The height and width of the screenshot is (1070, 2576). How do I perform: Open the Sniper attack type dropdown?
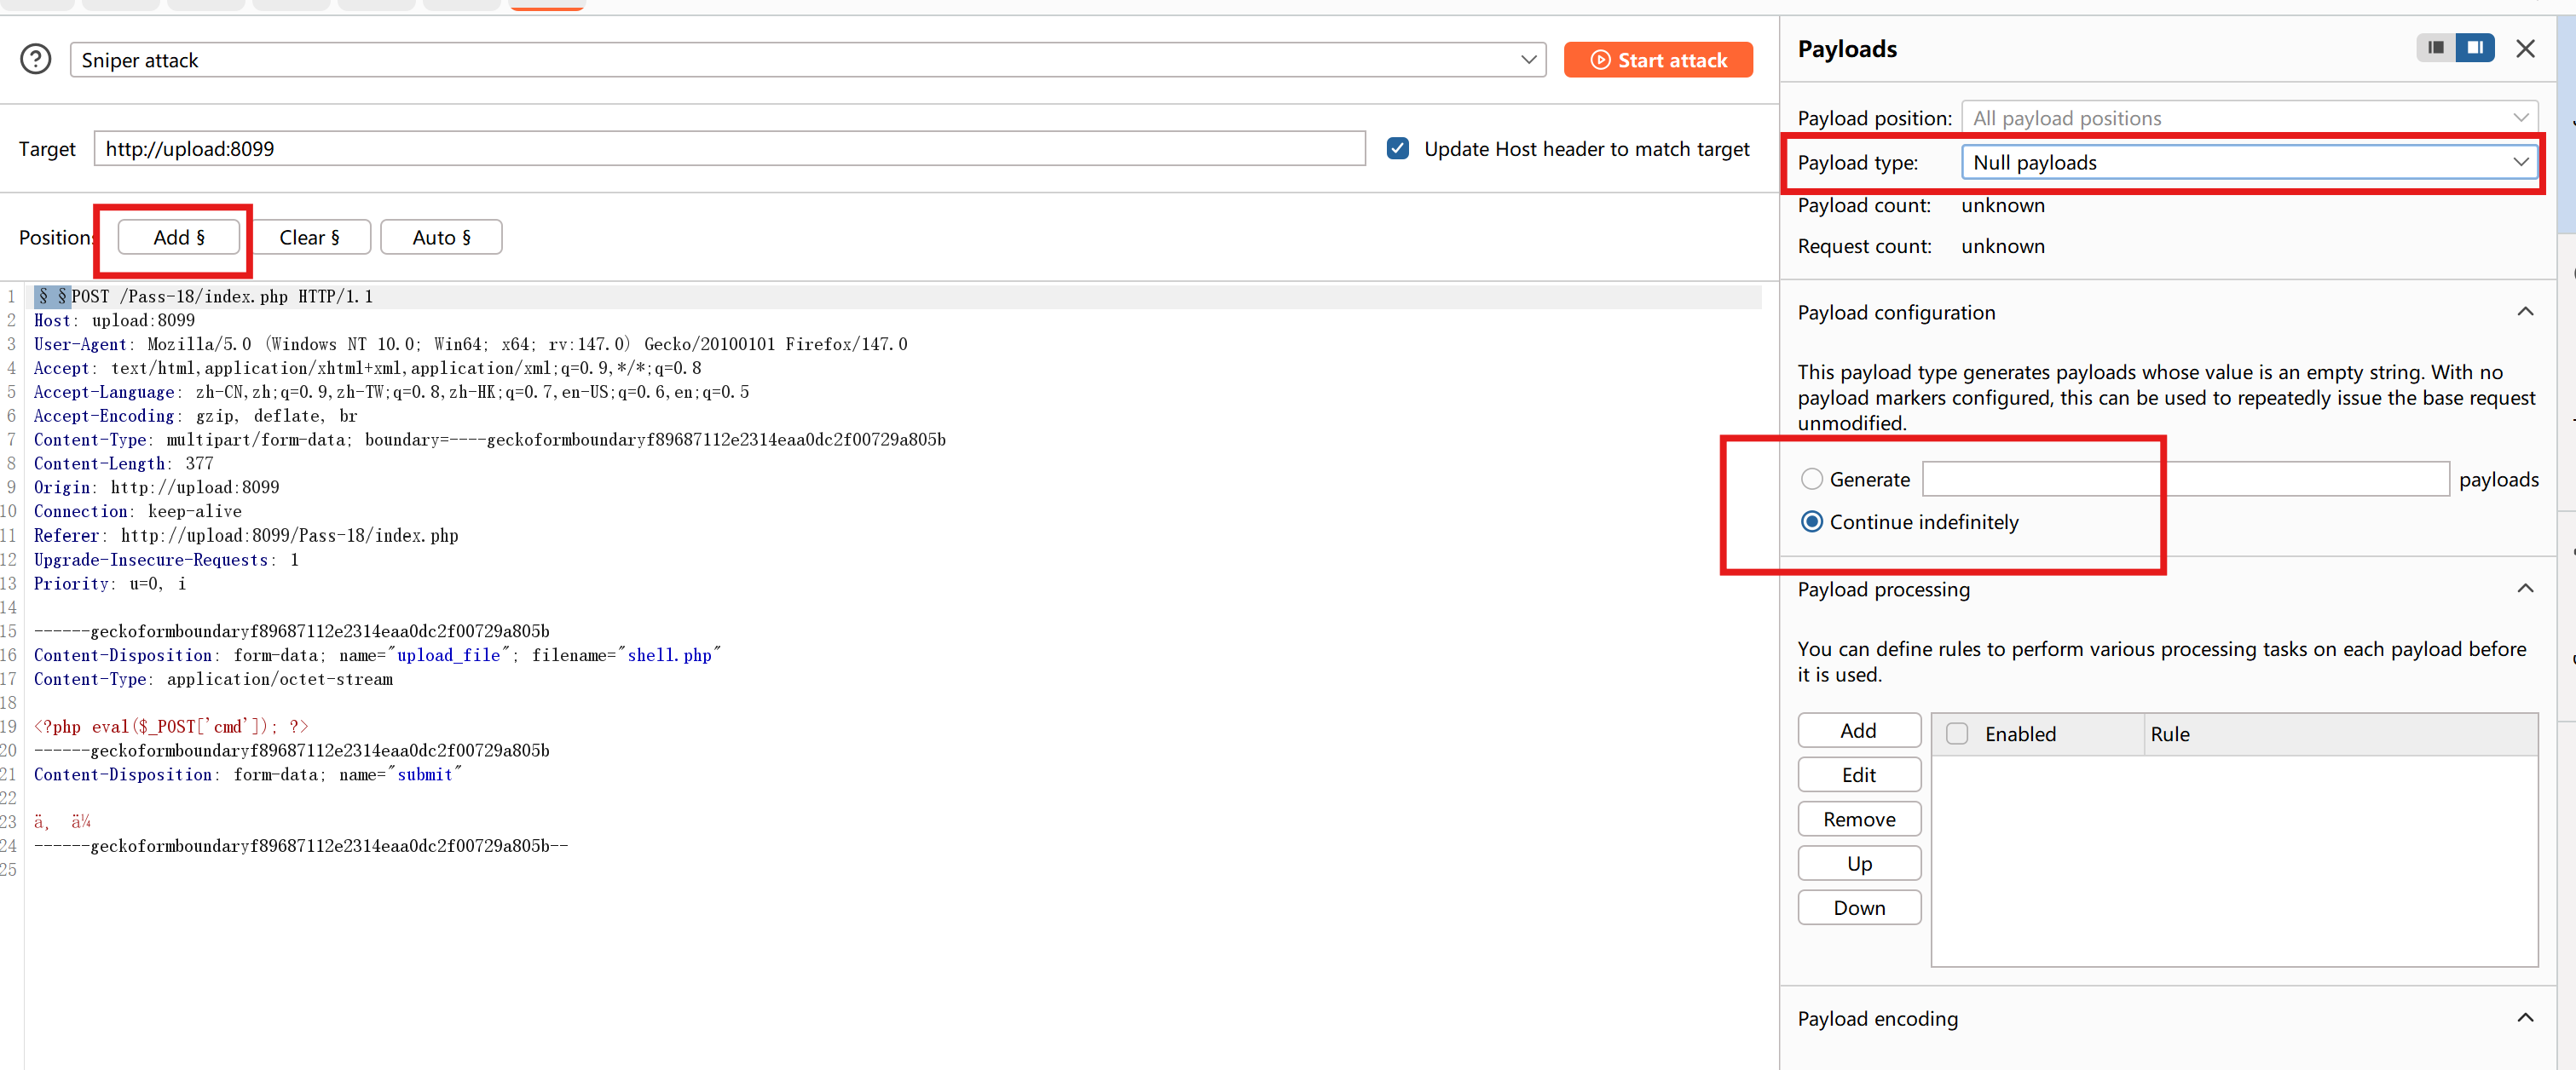coord(808,60)
